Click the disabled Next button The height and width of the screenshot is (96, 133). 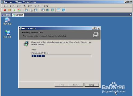tap(76, 85)
